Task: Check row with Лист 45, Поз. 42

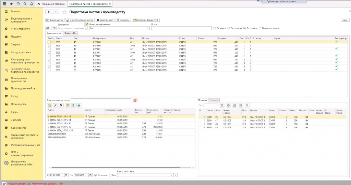Action: coord(49,42)
